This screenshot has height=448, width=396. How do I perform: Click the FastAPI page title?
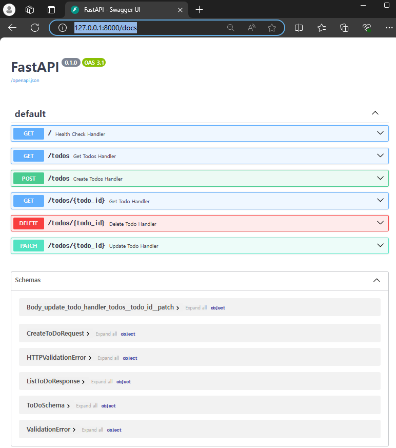(35, 67)
